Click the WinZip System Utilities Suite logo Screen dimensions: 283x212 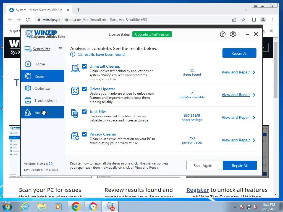(45, 34)
